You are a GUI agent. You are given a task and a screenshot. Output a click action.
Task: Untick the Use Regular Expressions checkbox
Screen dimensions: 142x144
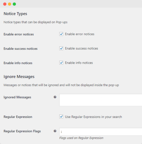tap(61, 117)
